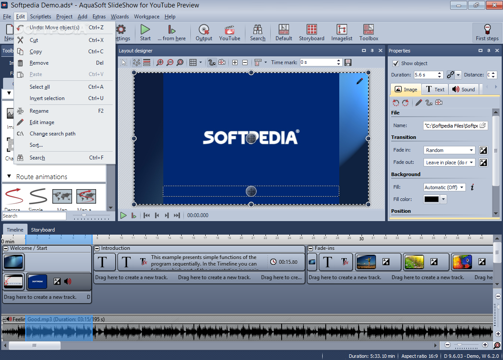
Task: Switch to the Storyboard tab below
Action: (43, 230)
